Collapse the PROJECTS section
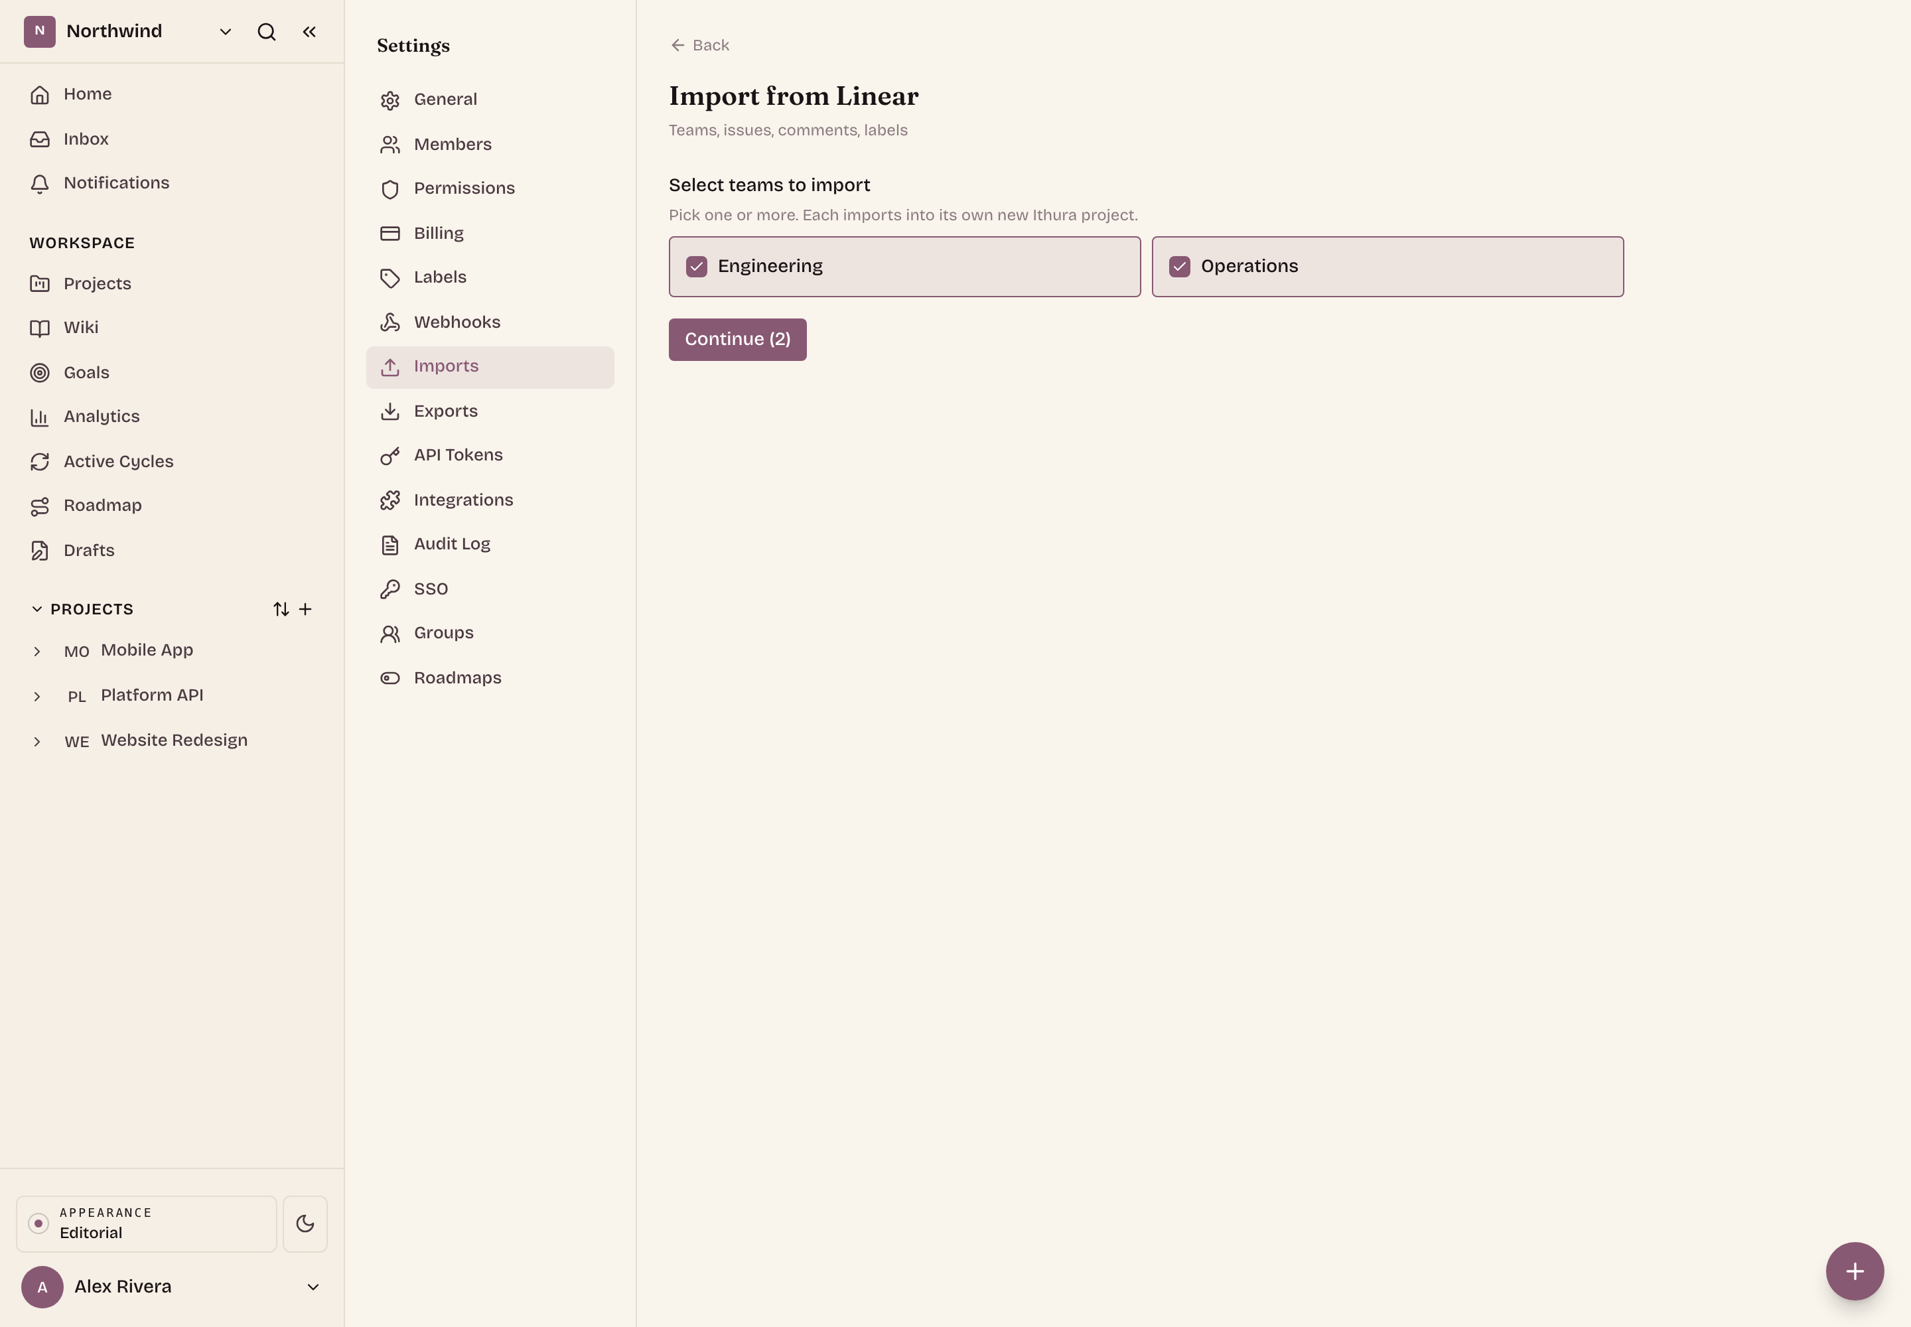 click(x=36, y=610)
